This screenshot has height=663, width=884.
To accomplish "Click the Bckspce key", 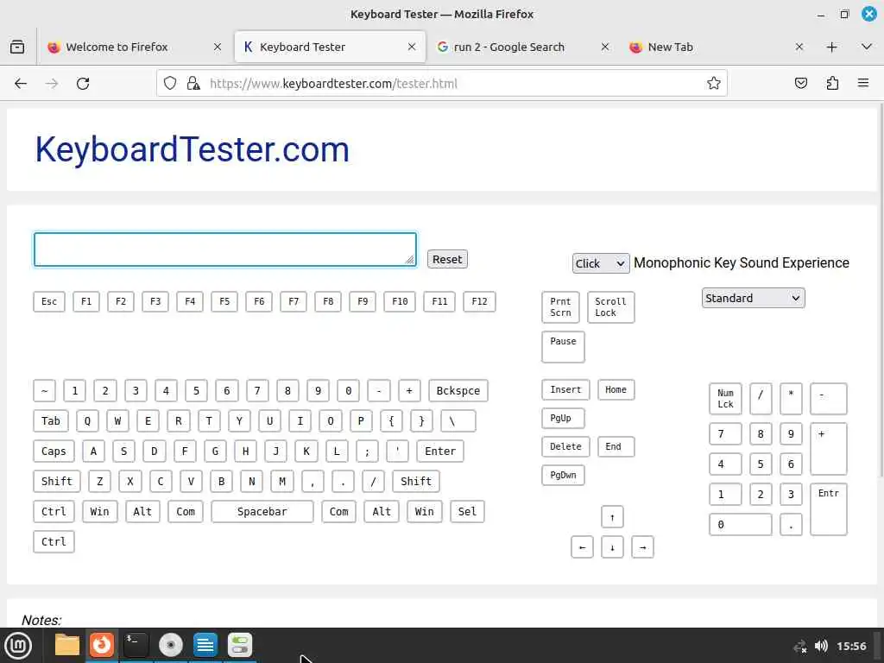I will pyautogui.click(x=458, y=391).
